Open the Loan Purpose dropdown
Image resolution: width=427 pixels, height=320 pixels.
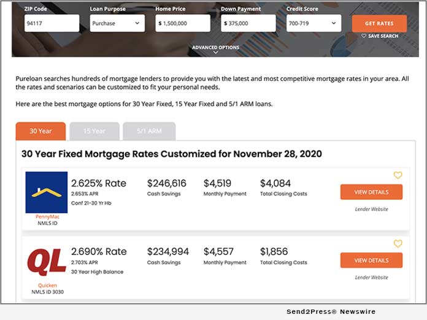117,23
